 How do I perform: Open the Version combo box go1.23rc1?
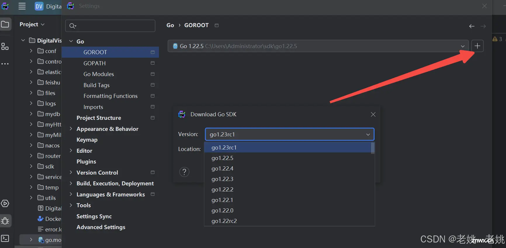pos(290,134)
